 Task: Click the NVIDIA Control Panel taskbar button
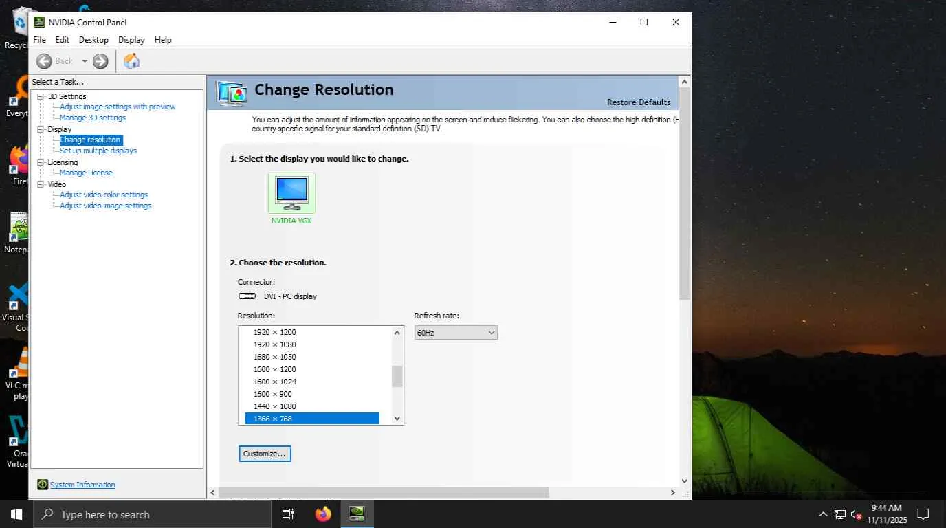click(x=357, y=514)
